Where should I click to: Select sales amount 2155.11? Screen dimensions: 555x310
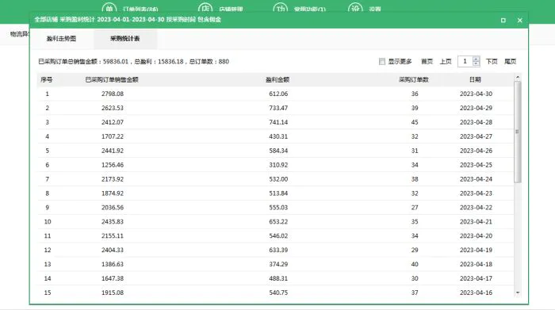(113, 235)
